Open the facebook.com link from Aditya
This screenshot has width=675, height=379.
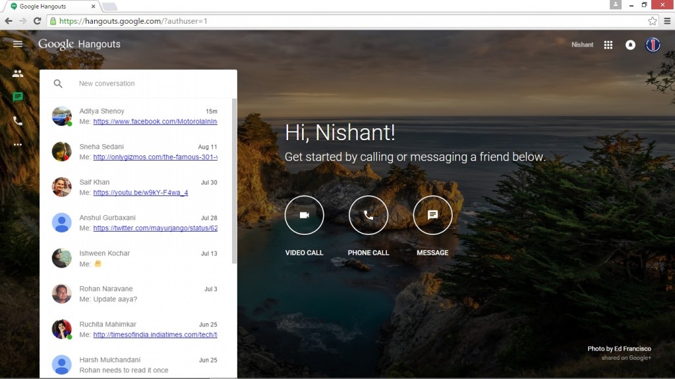pos(155,122)
